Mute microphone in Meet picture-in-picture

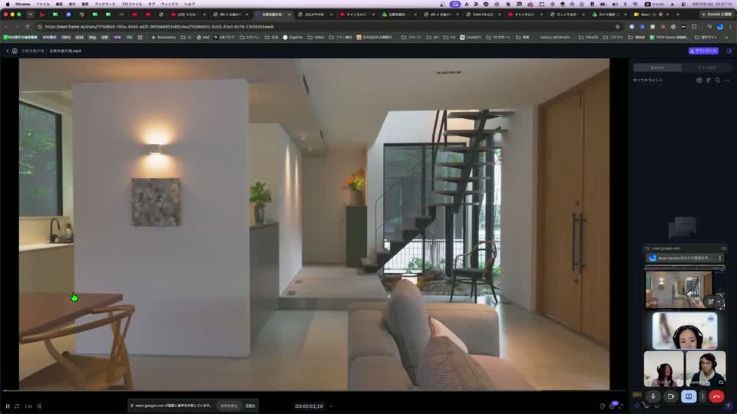(653, 396)
